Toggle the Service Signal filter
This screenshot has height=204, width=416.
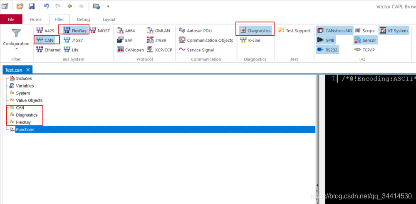(196, 50)
